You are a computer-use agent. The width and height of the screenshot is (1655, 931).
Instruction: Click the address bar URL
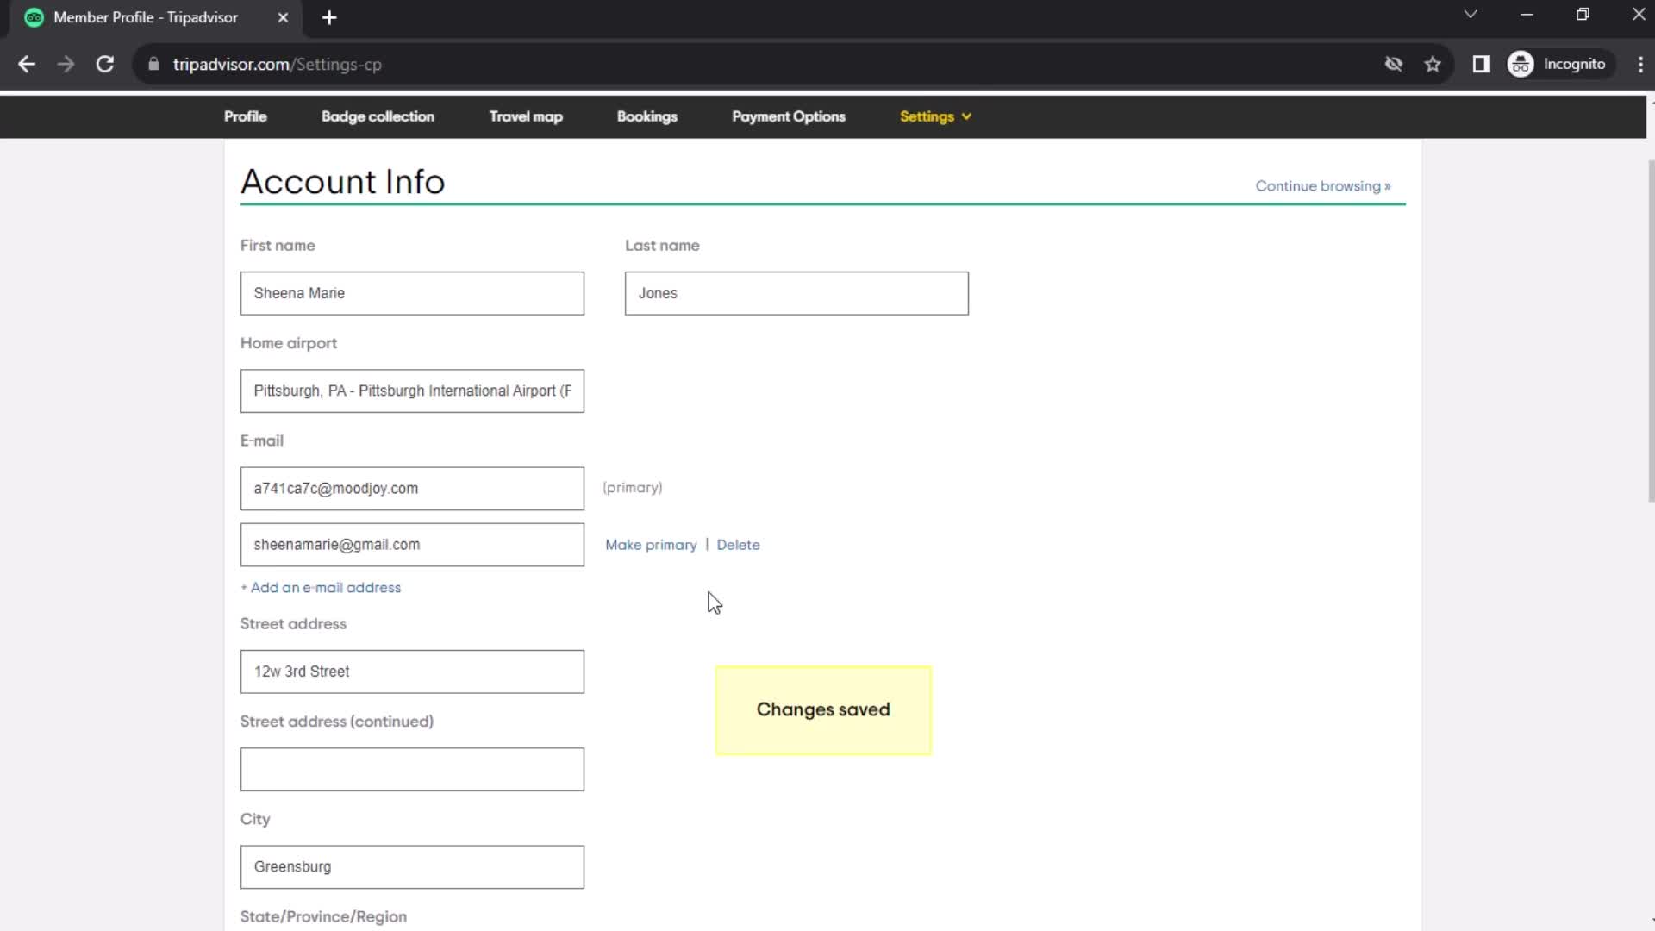tap(277, 65)
